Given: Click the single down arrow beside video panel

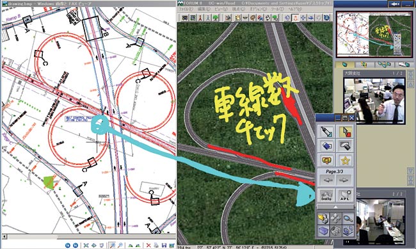Looking at the screenshot, I should [410, 170].
